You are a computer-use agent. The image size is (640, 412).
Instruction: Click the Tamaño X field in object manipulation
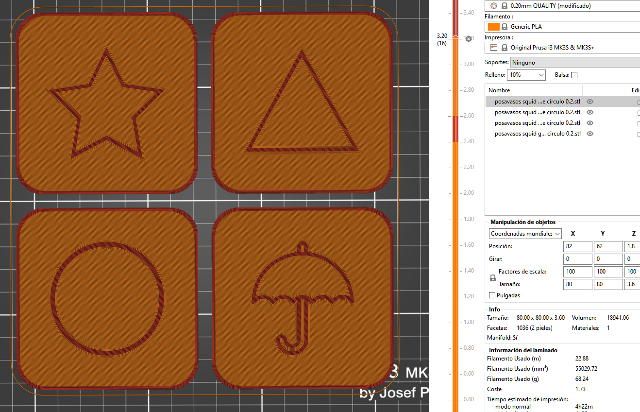[x=577, y=284]
